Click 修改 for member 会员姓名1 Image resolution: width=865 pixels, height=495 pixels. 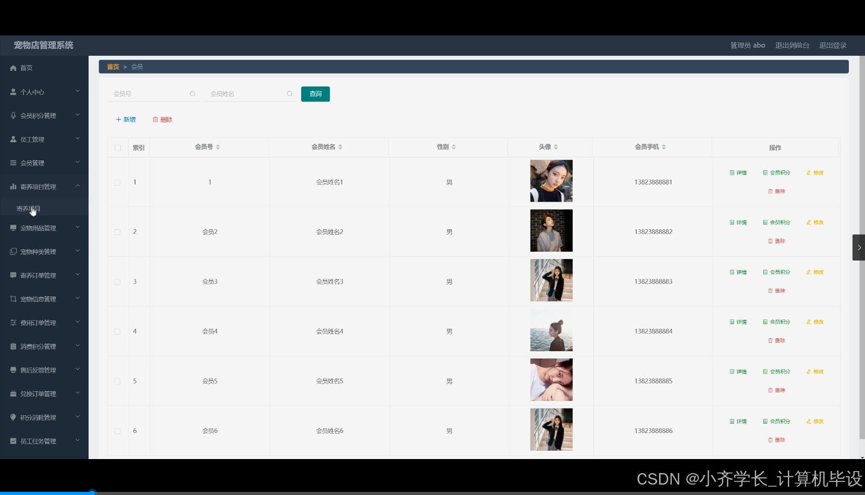pos(815,172)
